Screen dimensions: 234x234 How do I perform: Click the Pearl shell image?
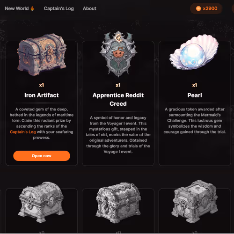coord(194,52)
